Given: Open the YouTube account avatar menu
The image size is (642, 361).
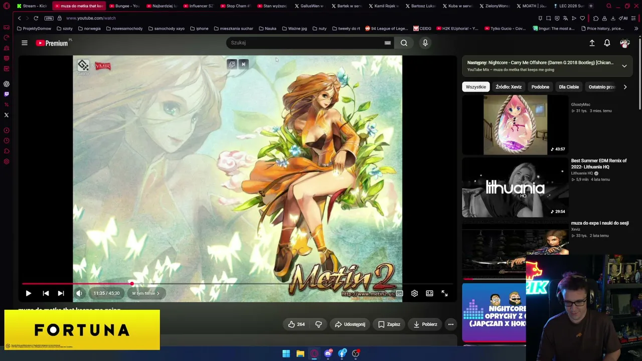Looking at the screenshot, I should click(624, 43).
